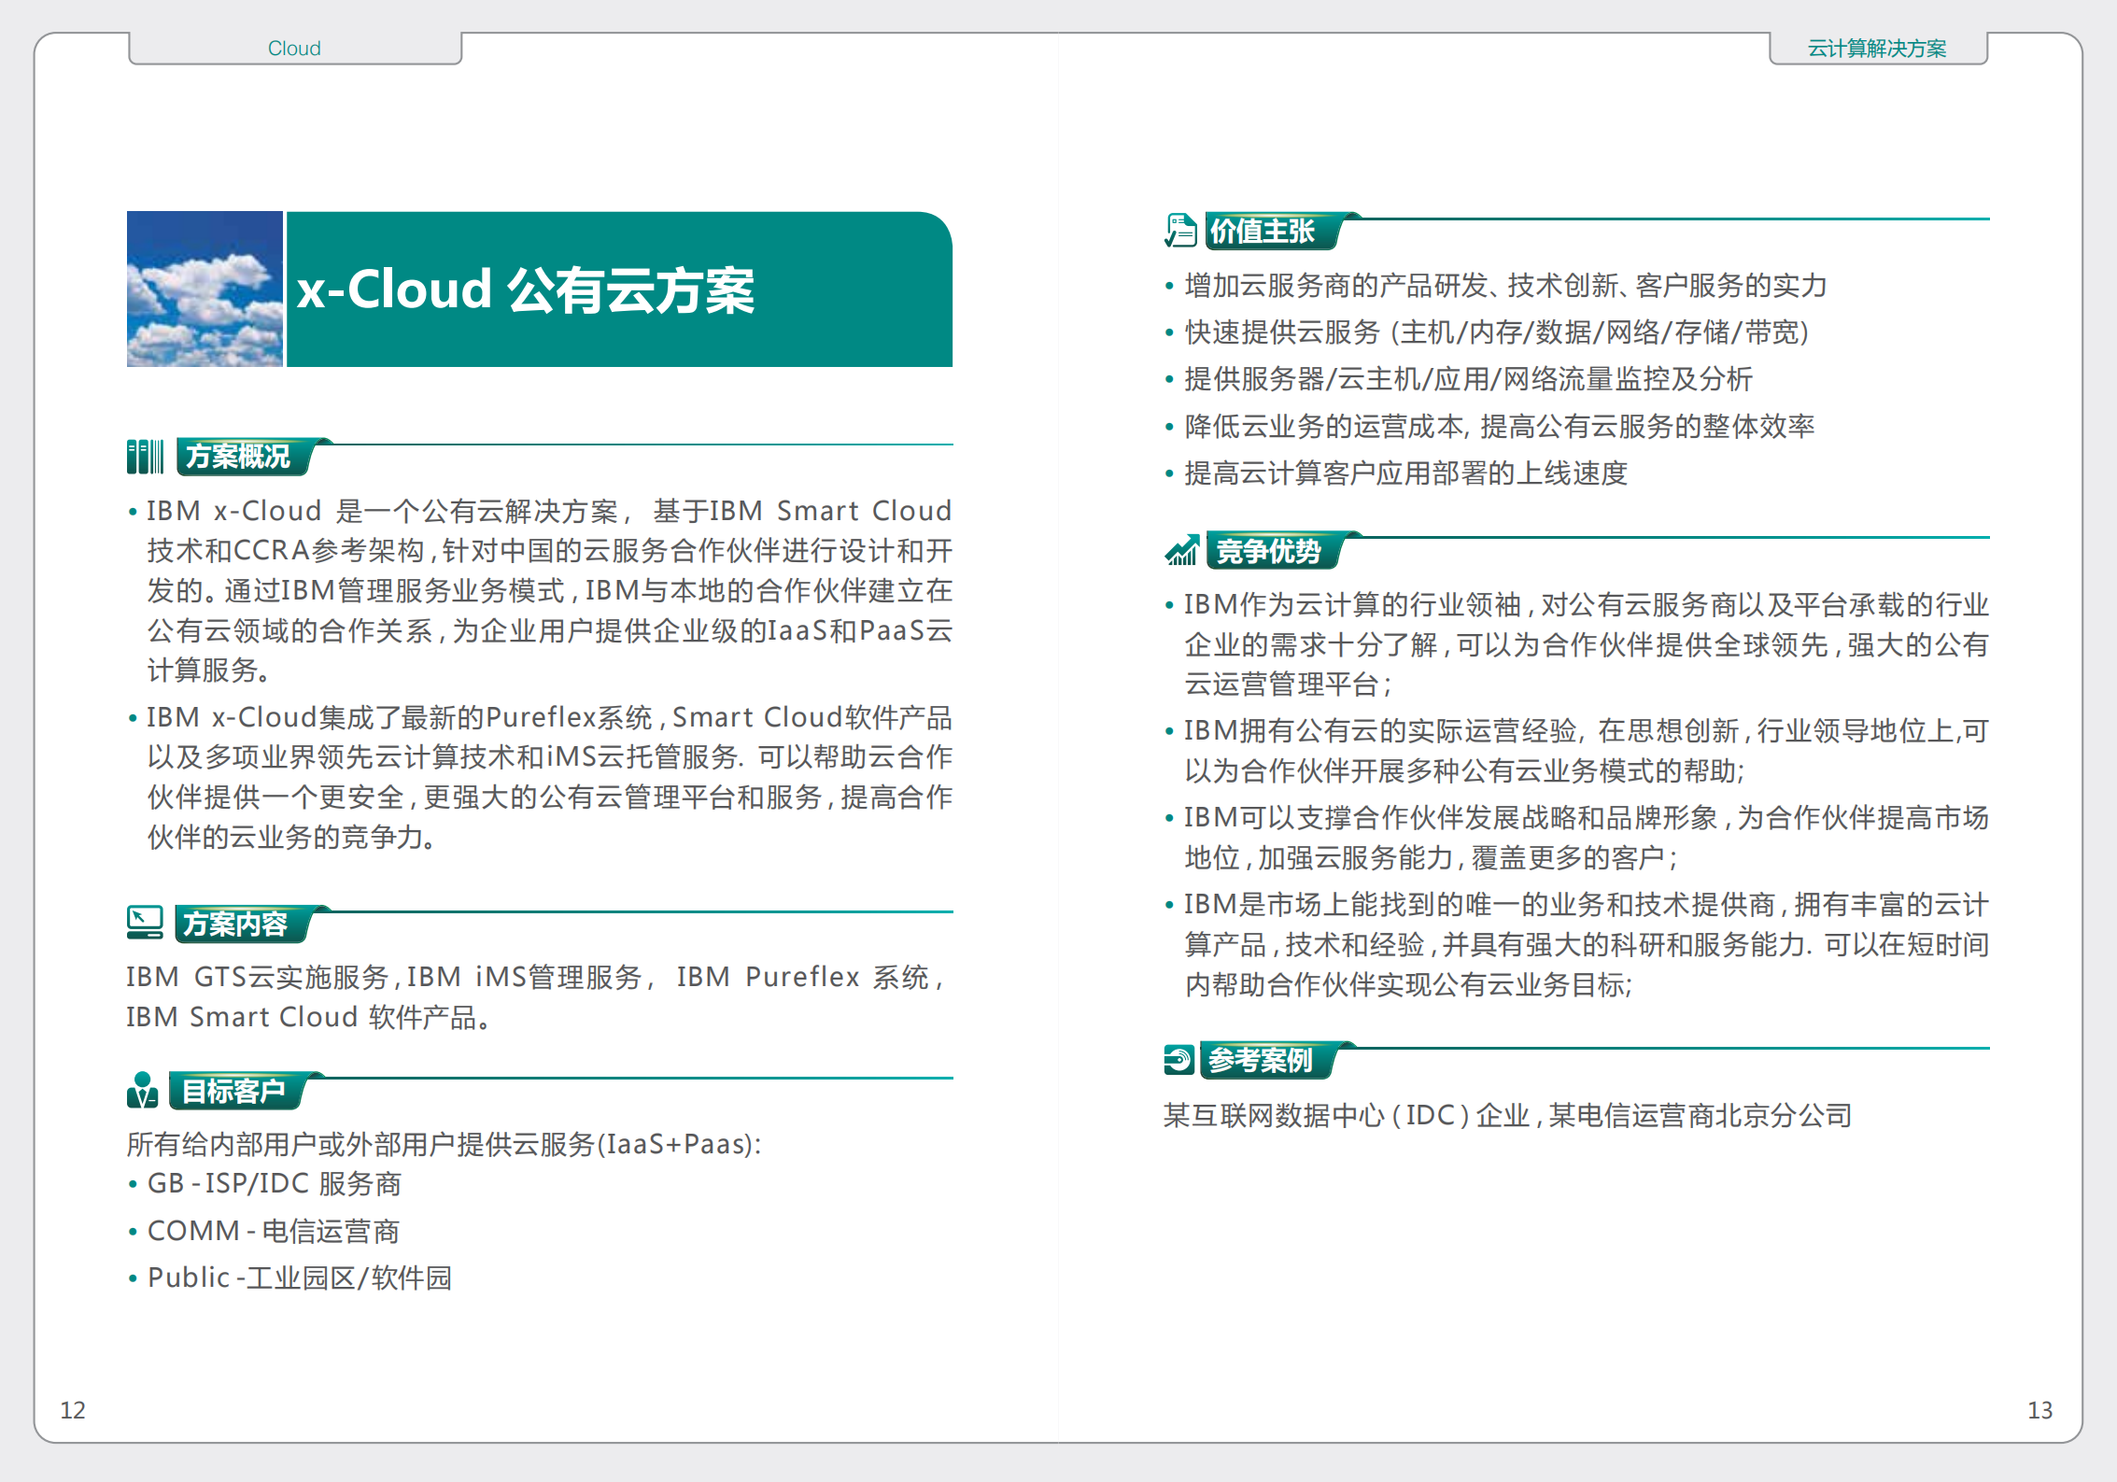The image size is (2117, 1482).
Task: Select the monitor icon next to 方案内容
Action: [145, 923]
